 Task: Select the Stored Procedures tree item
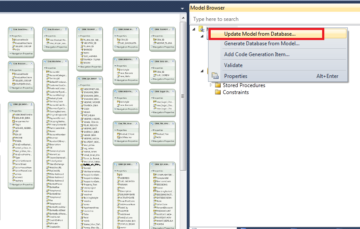click(x=244, y=85)
